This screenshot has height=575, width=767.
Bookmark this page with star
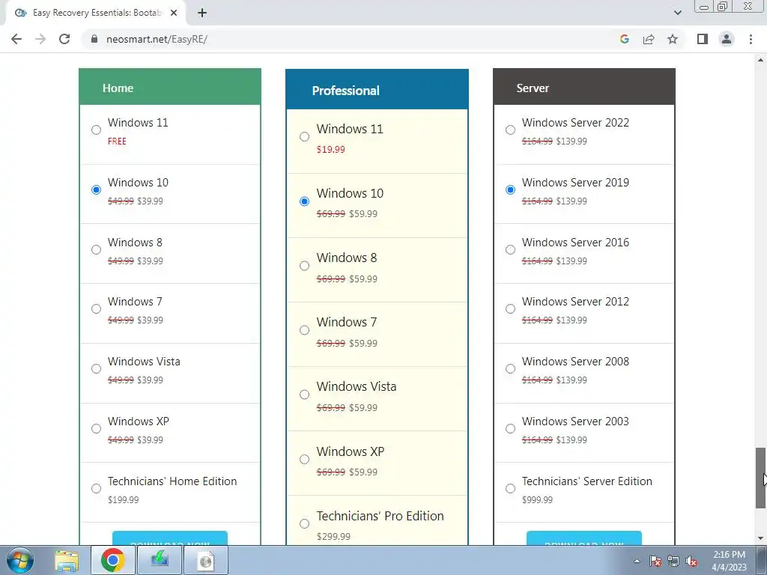pyautogui.click(x=673, y=39)
